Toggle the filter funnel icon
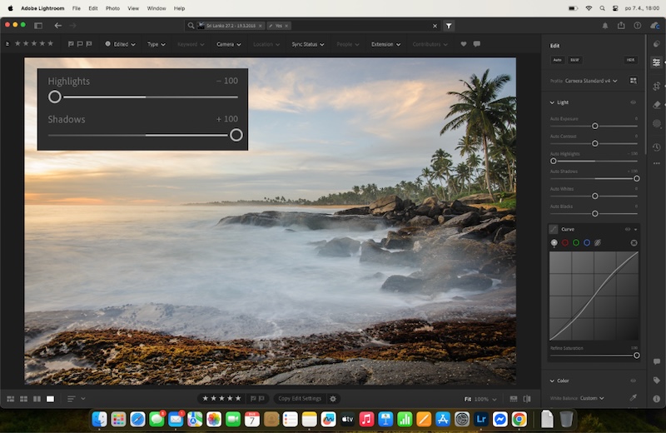Screen dimensions: 666x433 (449, 26)
